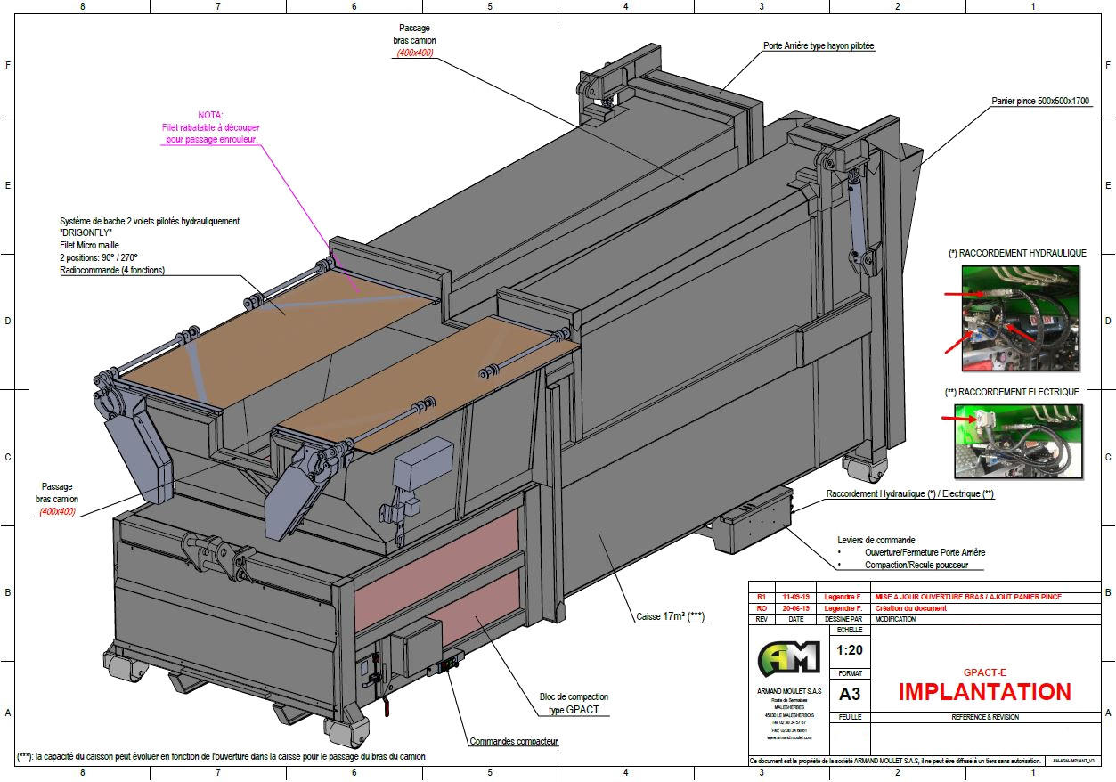1116x782 pixels.
Task: Click the 'Porte Arrière type hayon pilotée' label
Action: click(819, 45)
